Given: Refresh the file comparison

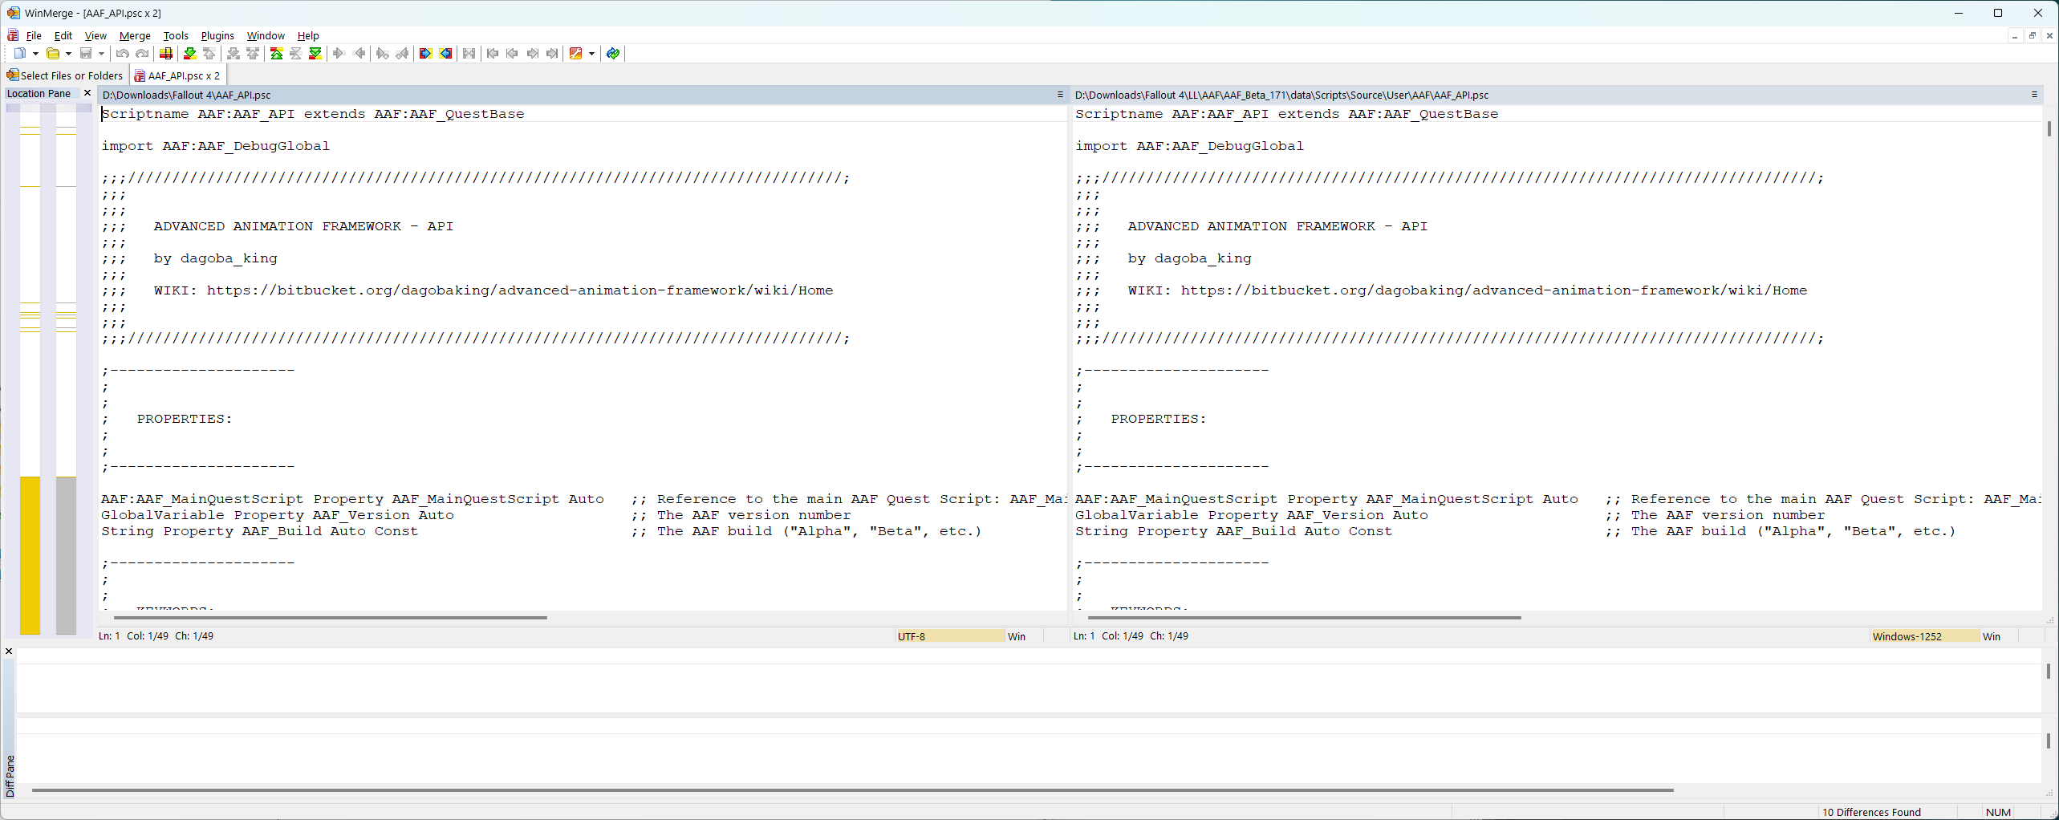Looking at the screenshot, I should [x=612, y=53].
